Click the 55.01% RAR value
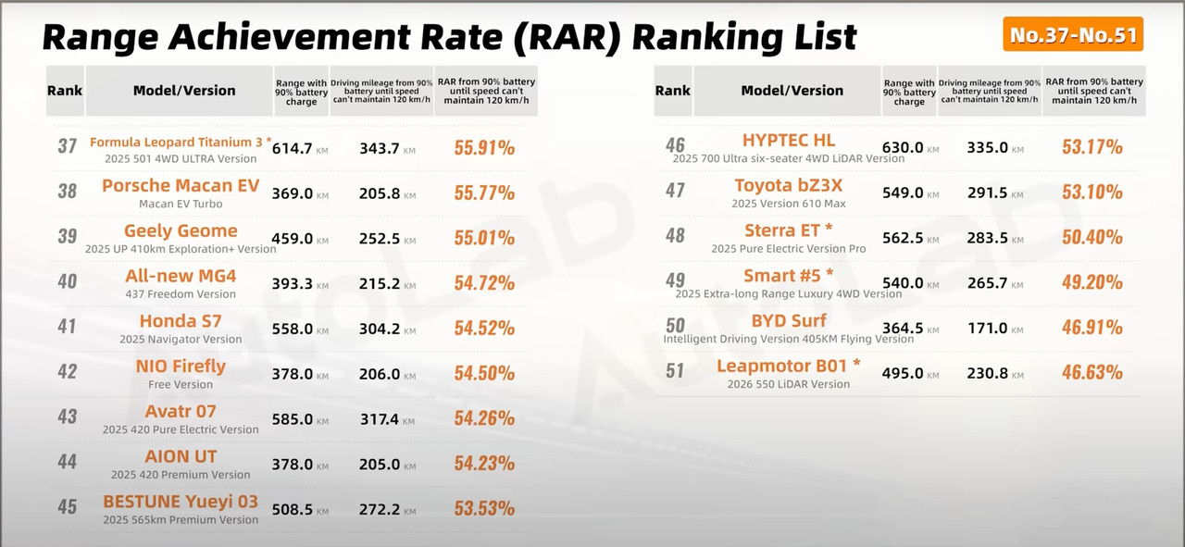This screenshot has height=547, width=1185. (484, 238)
